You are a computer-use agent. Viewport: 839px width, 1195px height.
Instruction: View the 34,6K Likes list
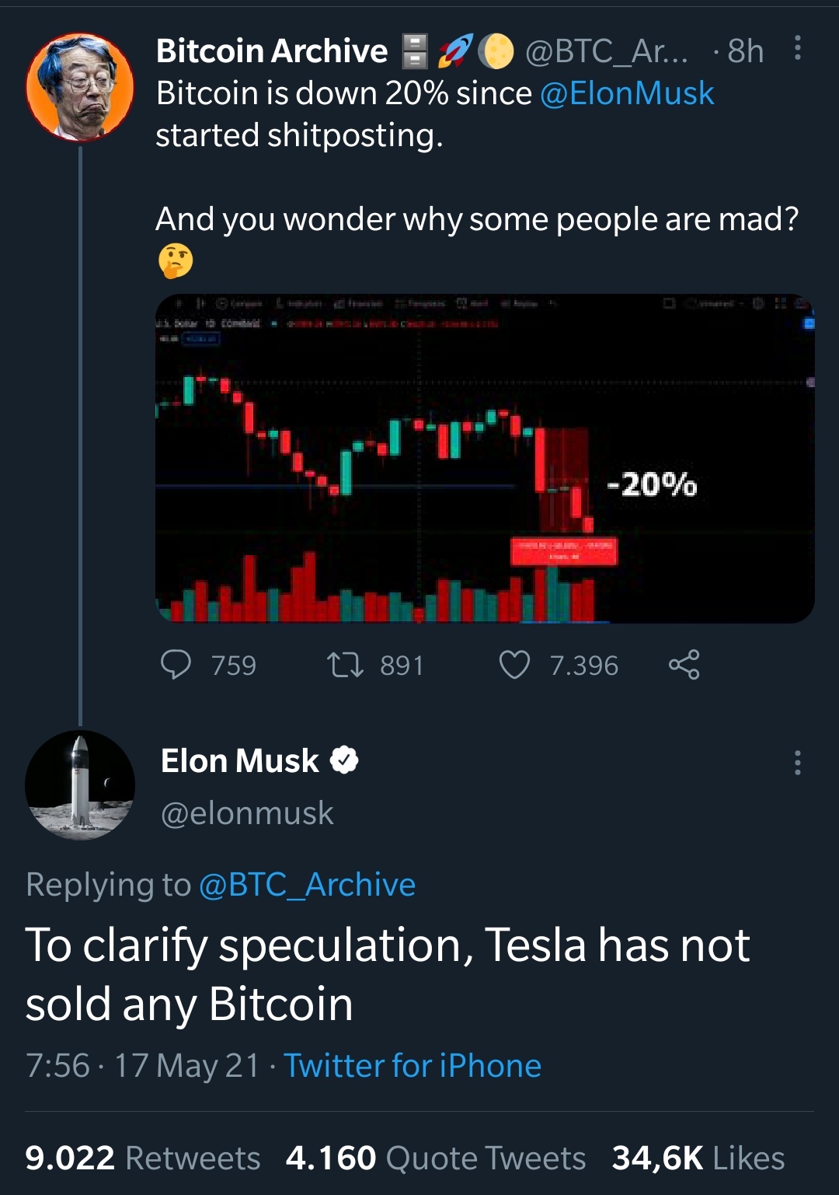[698, 1158]
